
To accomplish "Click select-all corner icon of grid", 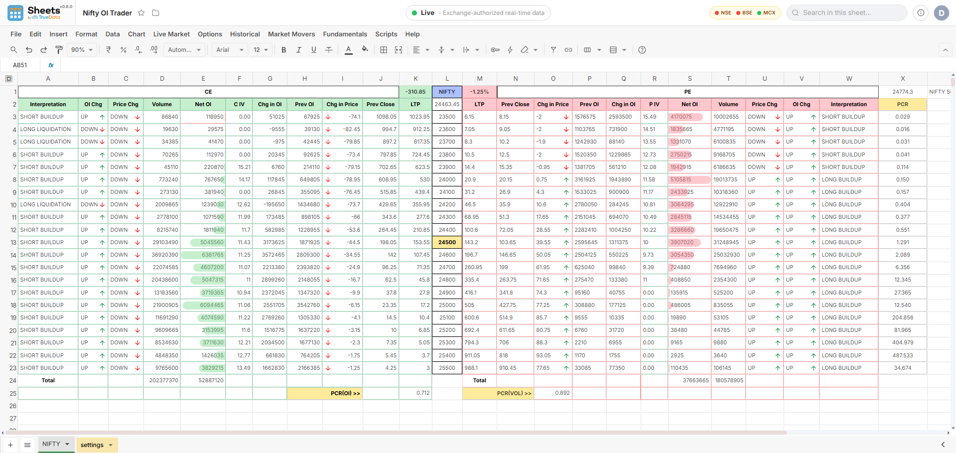I will pos(9,79).
